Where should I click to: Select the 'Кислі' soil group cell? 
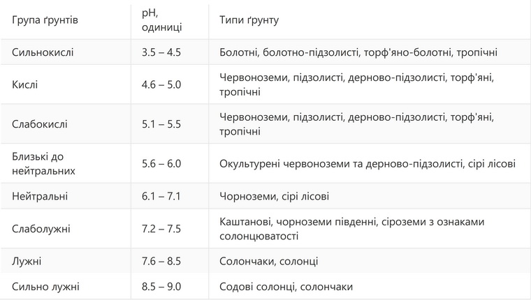[25, 85]
